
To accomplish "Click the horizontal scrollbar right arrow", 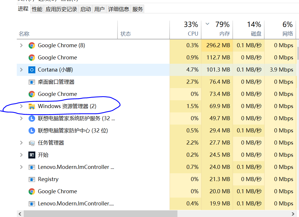I will (x=293, y=214).
